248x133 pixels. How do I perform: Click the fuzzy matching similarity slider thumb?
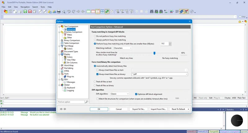coord(154,53)
